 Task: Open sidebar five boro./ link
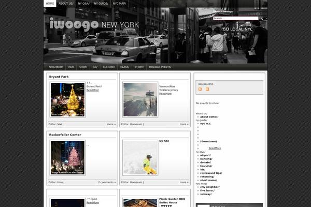pos(207,190)
